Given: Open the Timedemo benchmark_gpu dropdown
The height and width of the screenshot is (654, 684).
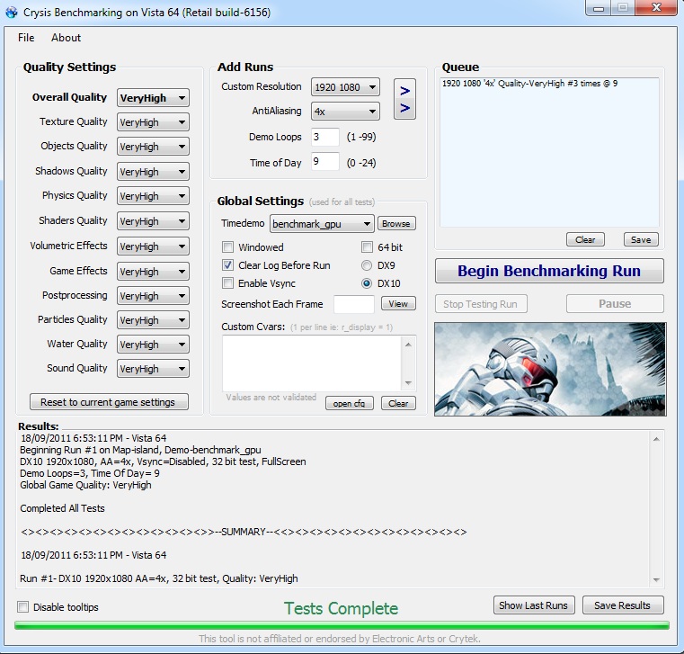Looking at the screenshot, I should pyautogui.click(x=322, y=224).
